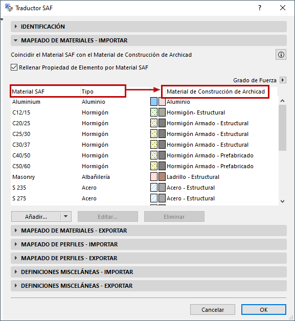The height and width of the screenshot is (321, 295).
Task: Click the fill pattern icon in Aluminium row
Action: tap(154, 102)
